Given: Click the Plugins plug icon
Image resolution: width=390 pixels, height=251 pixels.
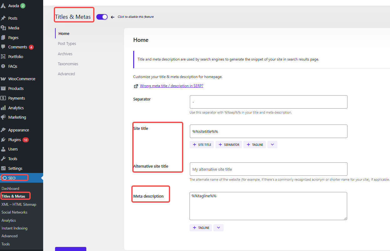Looking at the screenshot, I should pos(3,140).
